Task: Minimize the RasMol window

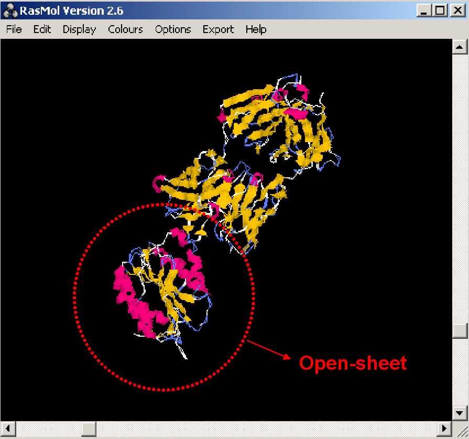Action: [424, 10]
